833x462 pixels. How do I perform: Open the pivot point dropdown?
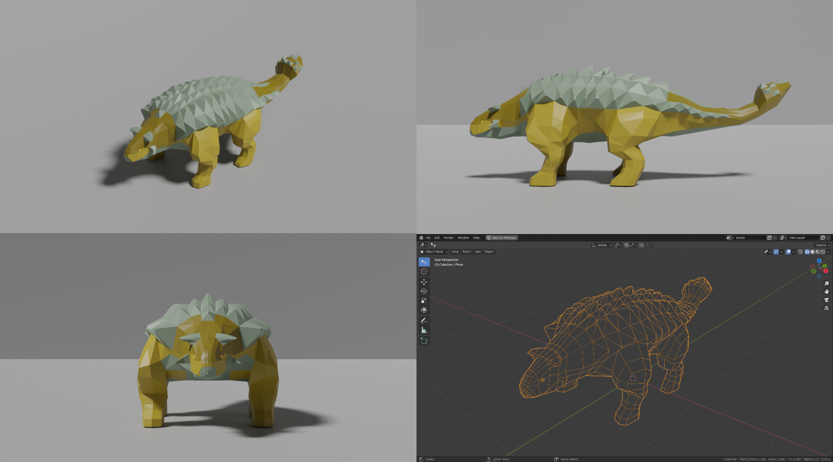pyautogui.click(x=618, y=245)
